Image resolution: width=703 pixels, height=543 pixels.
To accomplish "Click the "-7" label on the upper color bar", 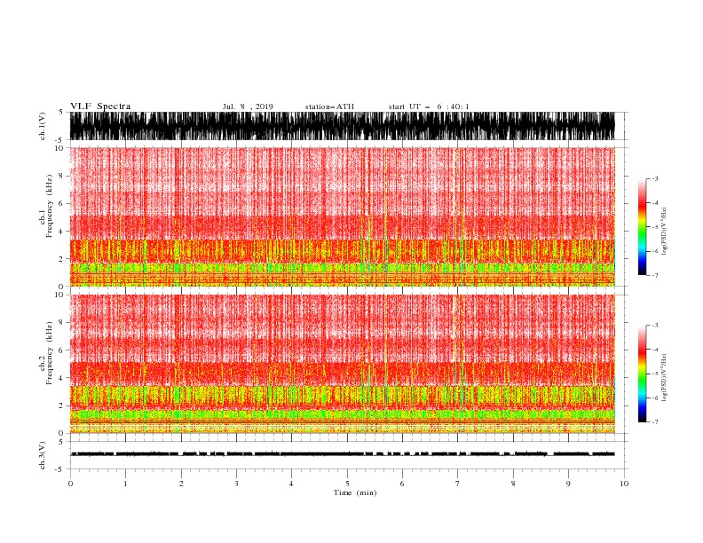I will tap(655, 275).
